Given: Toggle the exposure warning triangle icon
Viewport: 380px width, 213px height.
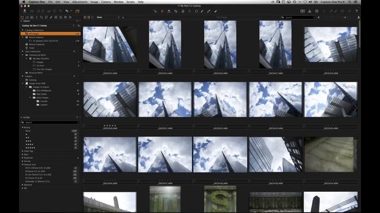Looking at the screenshot, I should 309,11.
